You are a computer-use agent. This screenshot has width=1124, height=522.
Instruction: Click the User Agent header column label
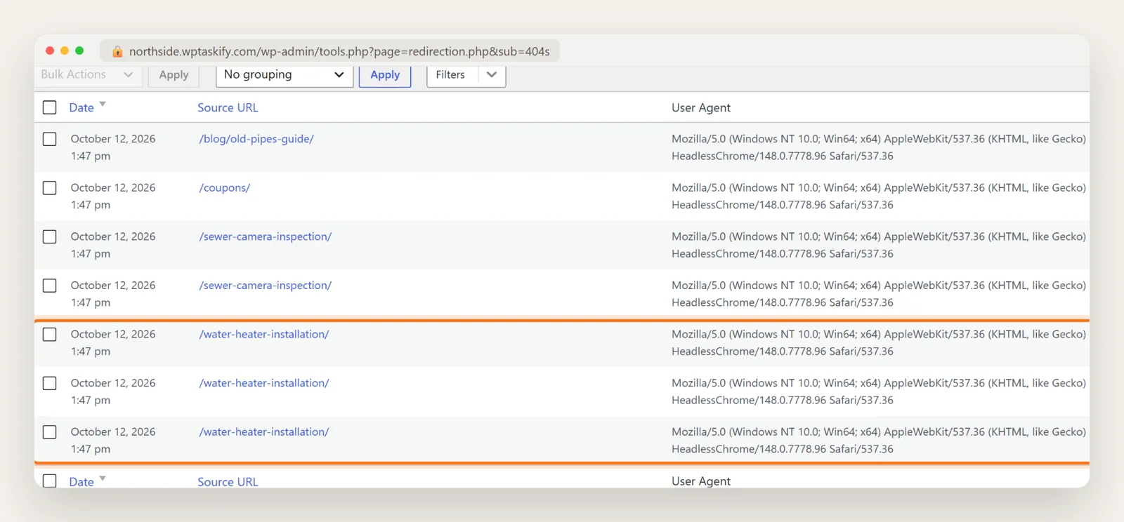coord(701,107)
